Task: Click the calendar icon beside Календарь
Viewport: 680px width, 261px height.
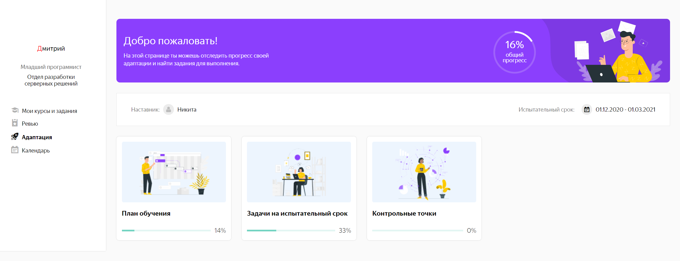Action: point(15,150)
